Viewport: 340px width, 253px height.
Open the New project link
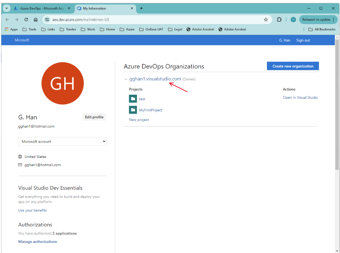pos(139,119)
